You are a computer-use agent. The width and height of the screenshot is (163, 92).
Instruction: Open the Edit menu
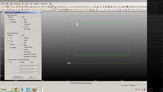(x=7, y=4)
